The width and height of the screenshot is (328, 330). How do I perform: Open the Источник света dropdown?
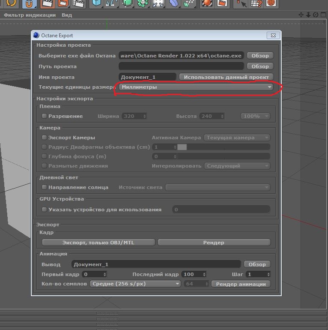[x=218, y=187]
